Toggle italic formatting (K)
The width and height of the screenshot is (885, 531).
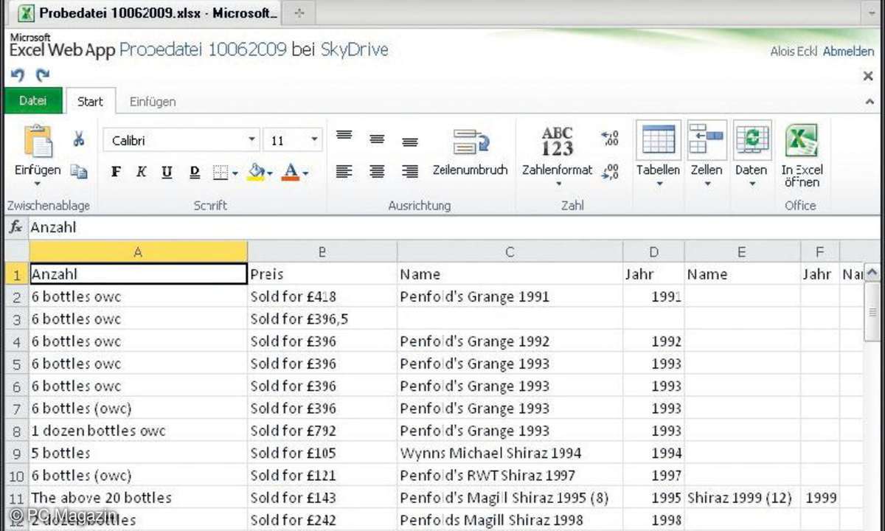(141, 172)
